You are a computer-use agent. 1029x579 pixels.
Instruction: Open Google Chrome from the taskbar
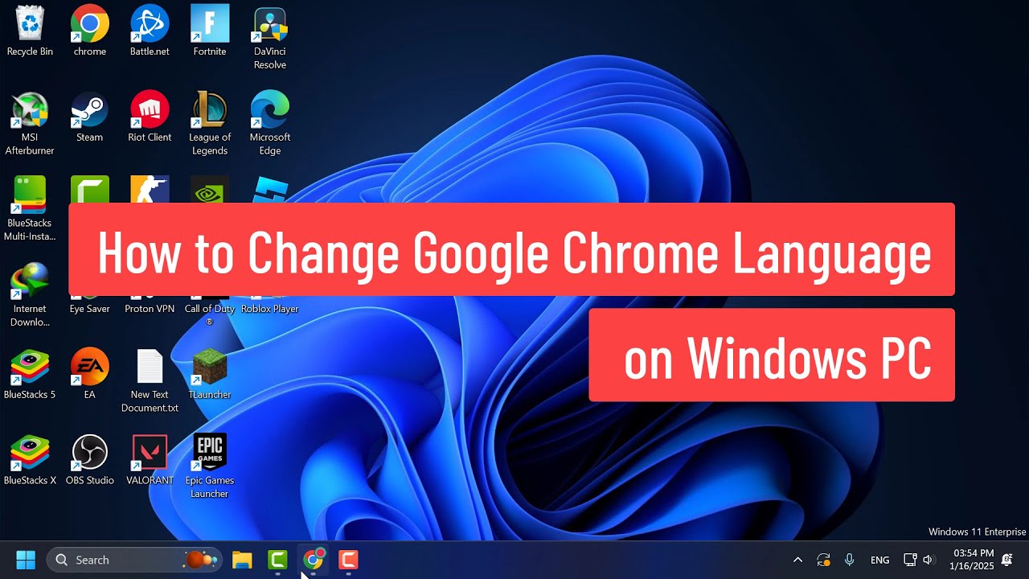(314, 560)
